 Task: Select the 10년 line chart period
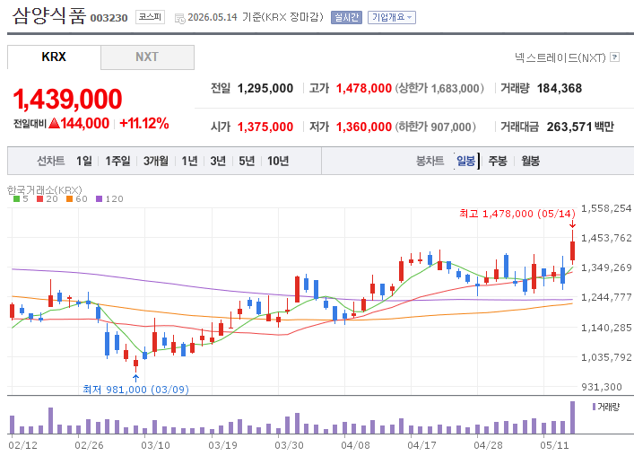278,161
